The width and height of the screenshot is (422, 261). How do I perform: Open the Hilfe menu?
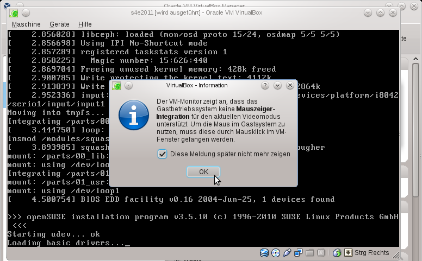tap(85, 24)
